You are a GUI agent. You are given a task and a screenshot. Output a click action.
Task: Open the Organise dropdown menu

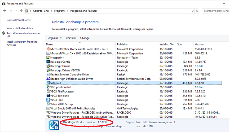[54, 38]
